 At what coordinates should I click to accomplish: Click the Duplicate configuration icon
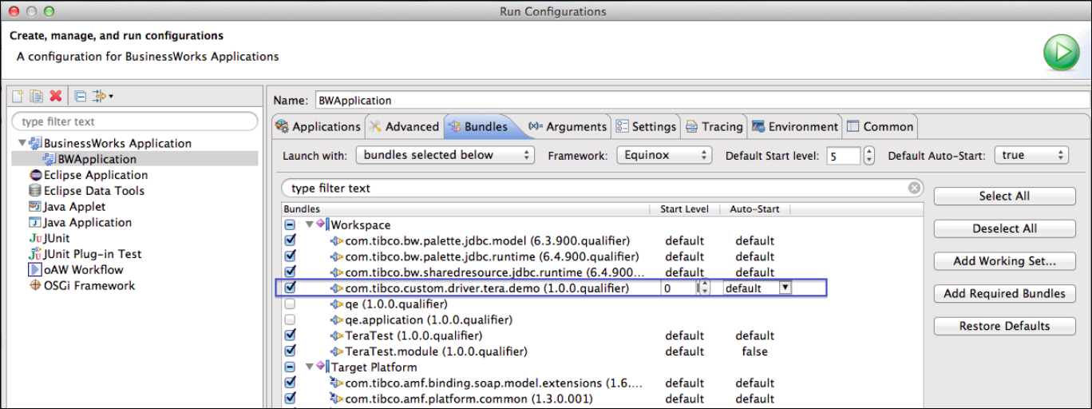pyautogui.click(x=36, y=96)
